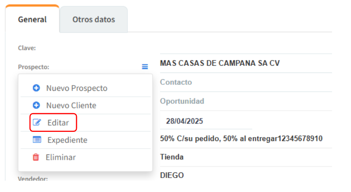Click the pencil edit icon

tap(37, 123)
